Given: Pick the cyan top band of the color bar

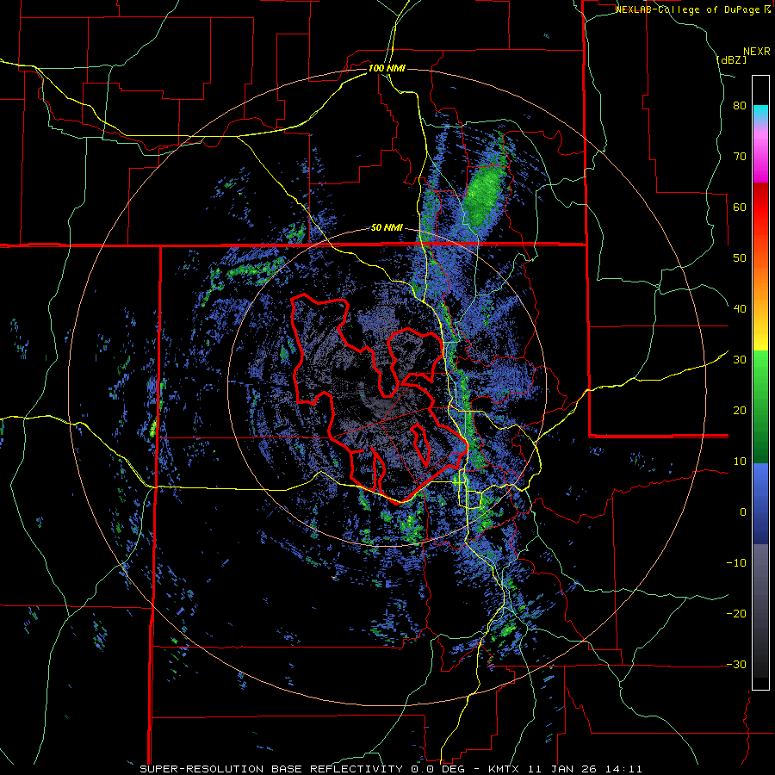Looking at the screenshot, I should point(760,110).
